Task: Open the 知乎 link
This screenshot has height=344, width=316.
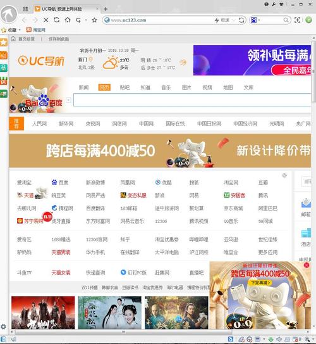Action: pyautogui.click(x=125, y=239)
